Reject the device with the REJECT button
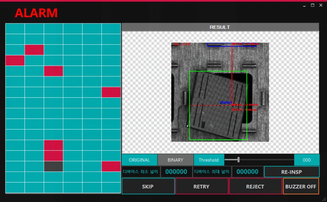 (255, 186)
